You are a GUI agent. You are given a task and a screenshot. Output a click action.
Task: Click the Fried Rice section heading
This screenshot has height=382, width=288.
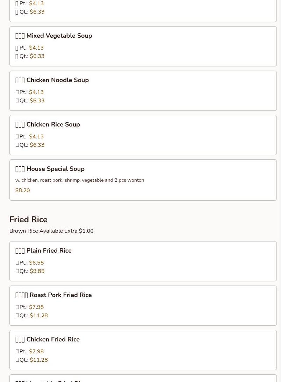28,219
